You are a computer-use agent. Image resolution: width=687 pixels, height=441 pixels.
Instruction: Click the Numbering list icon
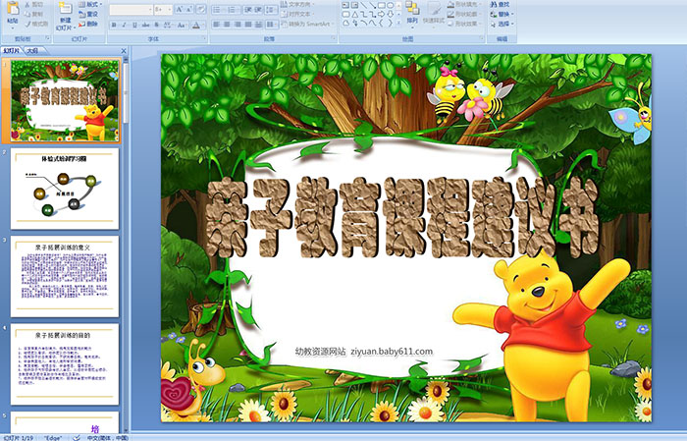point(233,9)
